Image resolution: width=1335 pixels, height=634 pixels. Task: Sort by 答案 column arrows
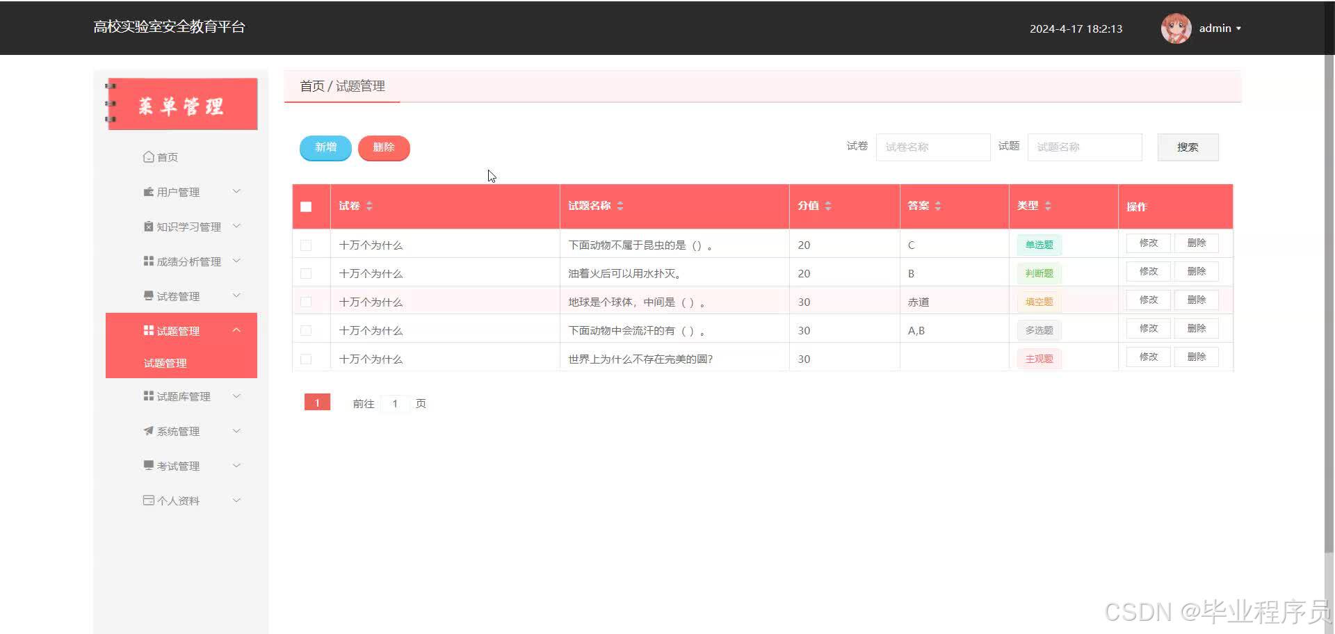[x=938, y=206]
